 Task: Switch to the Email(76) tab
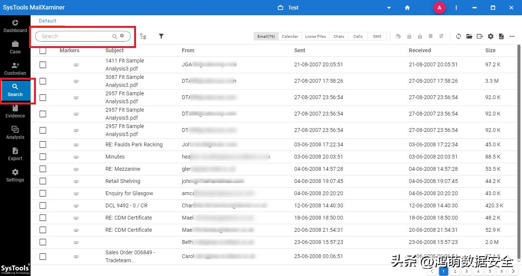266,36
